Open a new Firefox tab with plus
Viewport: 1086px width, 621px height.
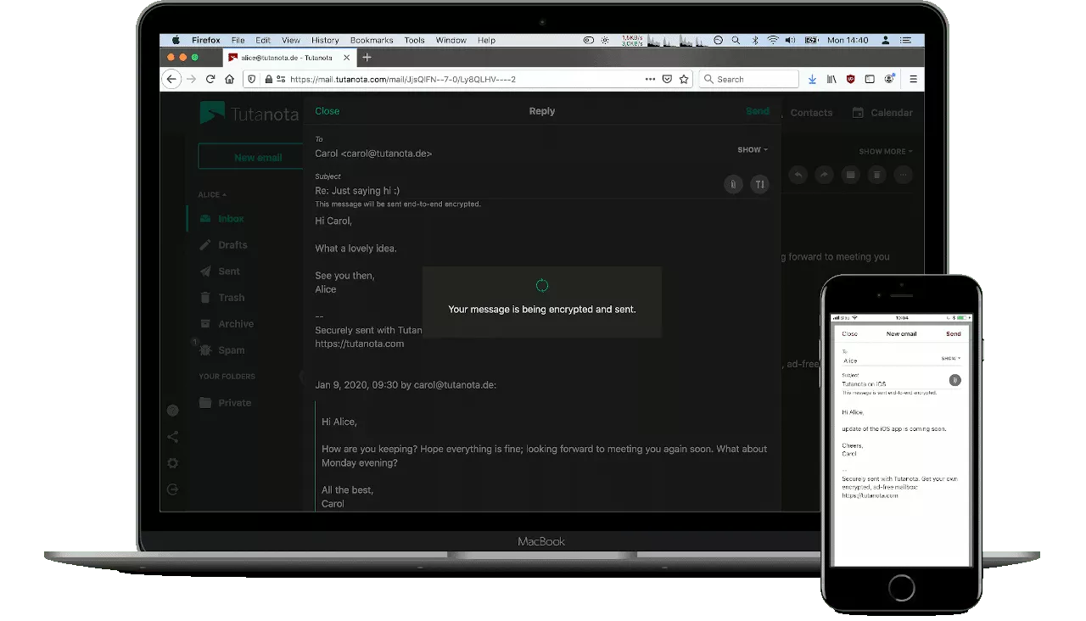tap(367, 57)
